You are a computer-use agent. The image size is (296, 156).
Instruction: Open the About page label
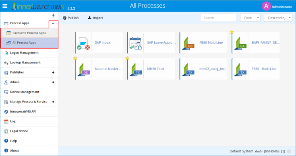14,150
